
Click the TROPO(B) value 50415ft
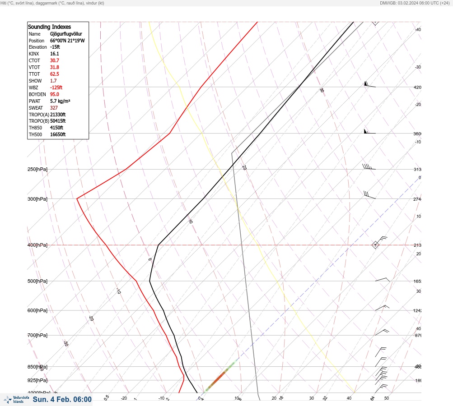coord(58,121)
